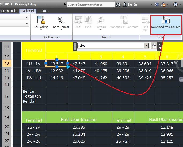
Task: Click the ribbon minimize toggle button
Action: point(44,11)
